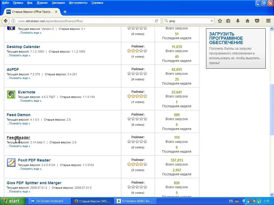Expand Показать еще under doPDF
The width and height of the screenshot is (274, 205).
(18, 78)
